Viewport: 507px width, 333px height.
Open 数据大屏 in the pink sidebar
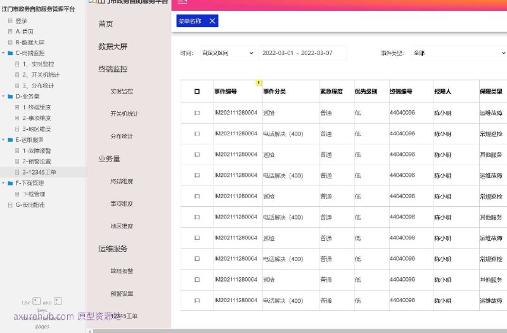point(113,46)
